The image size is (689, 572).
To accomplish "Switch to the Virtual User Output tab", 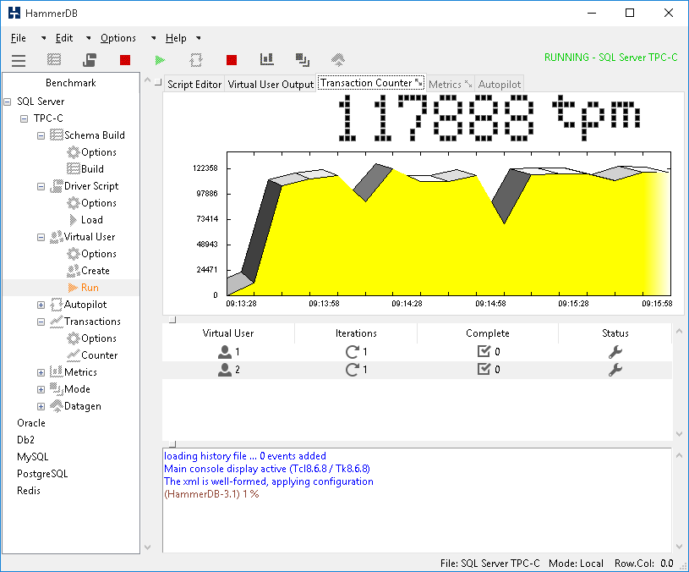I will click(x=271, y=85).
